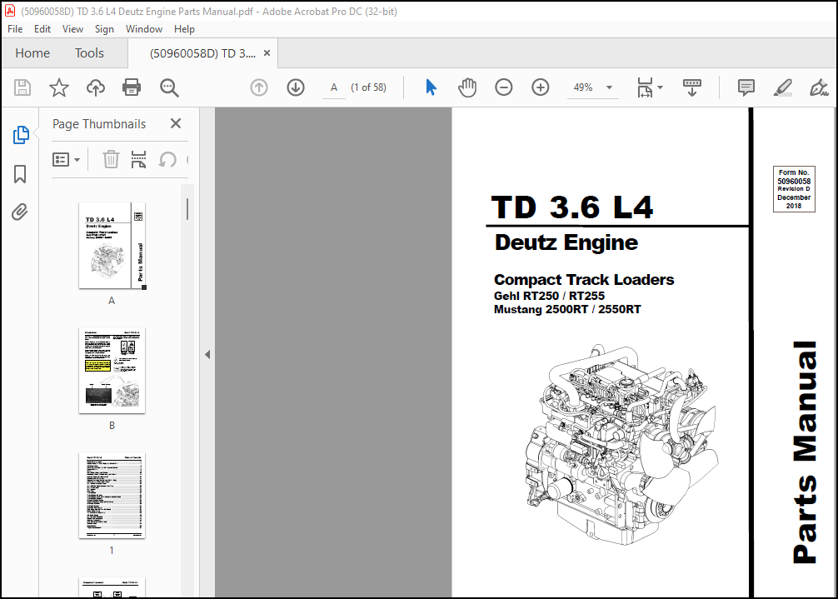Print the document

132,87
